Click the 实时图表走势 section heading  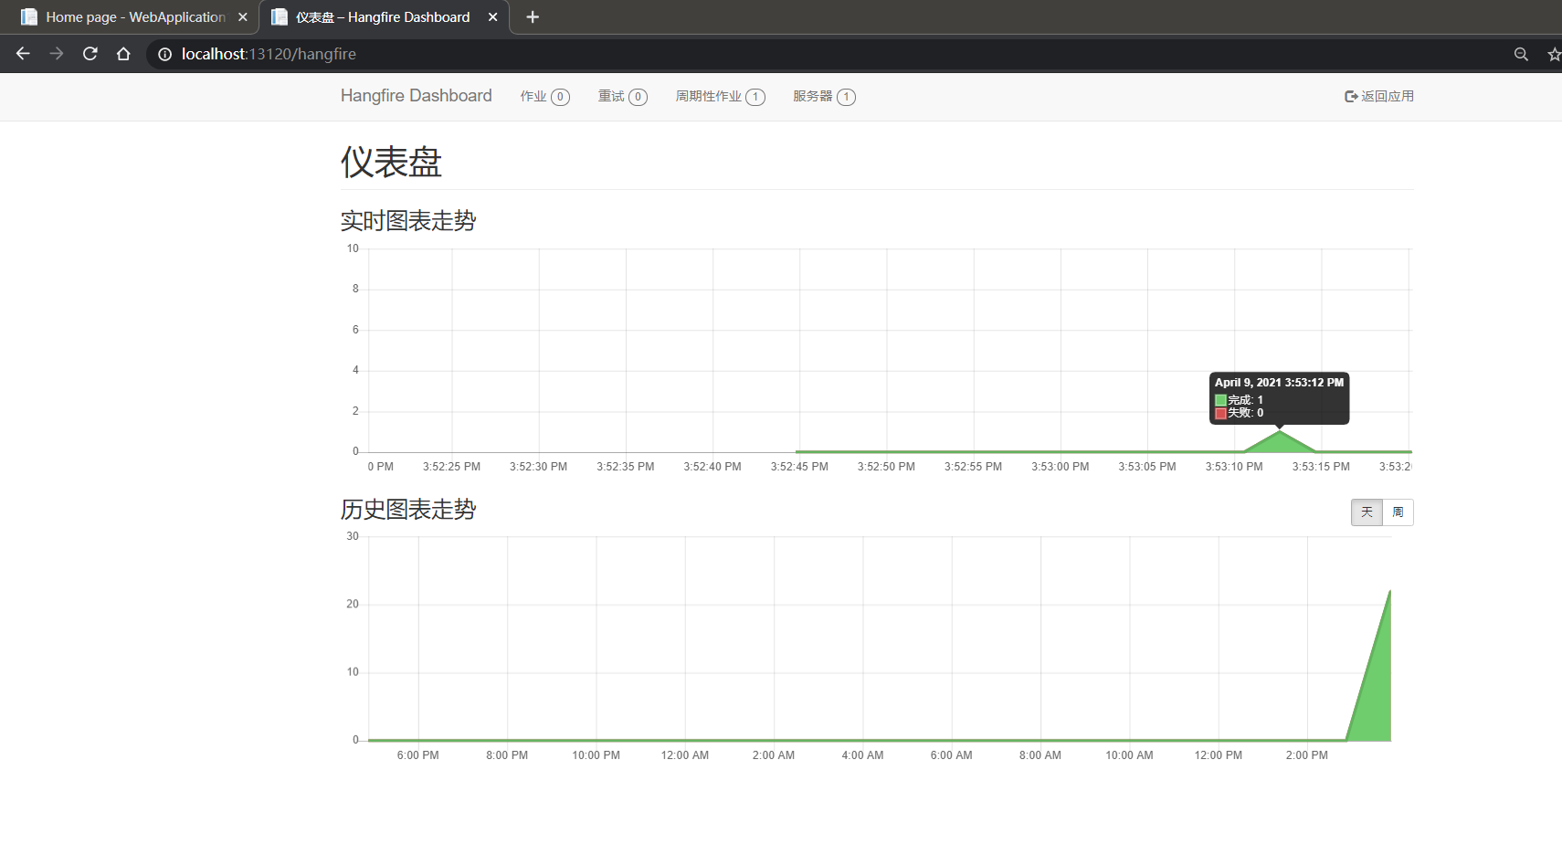pyautogui.click(x=408, y=221)
